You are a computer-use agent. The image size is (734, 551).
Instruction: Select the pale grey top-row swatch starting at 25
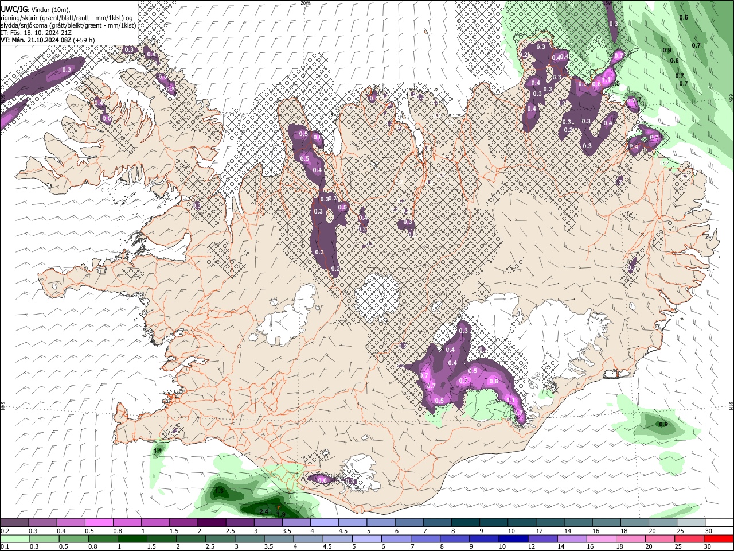pyautogui.click(x=691, y=522)
